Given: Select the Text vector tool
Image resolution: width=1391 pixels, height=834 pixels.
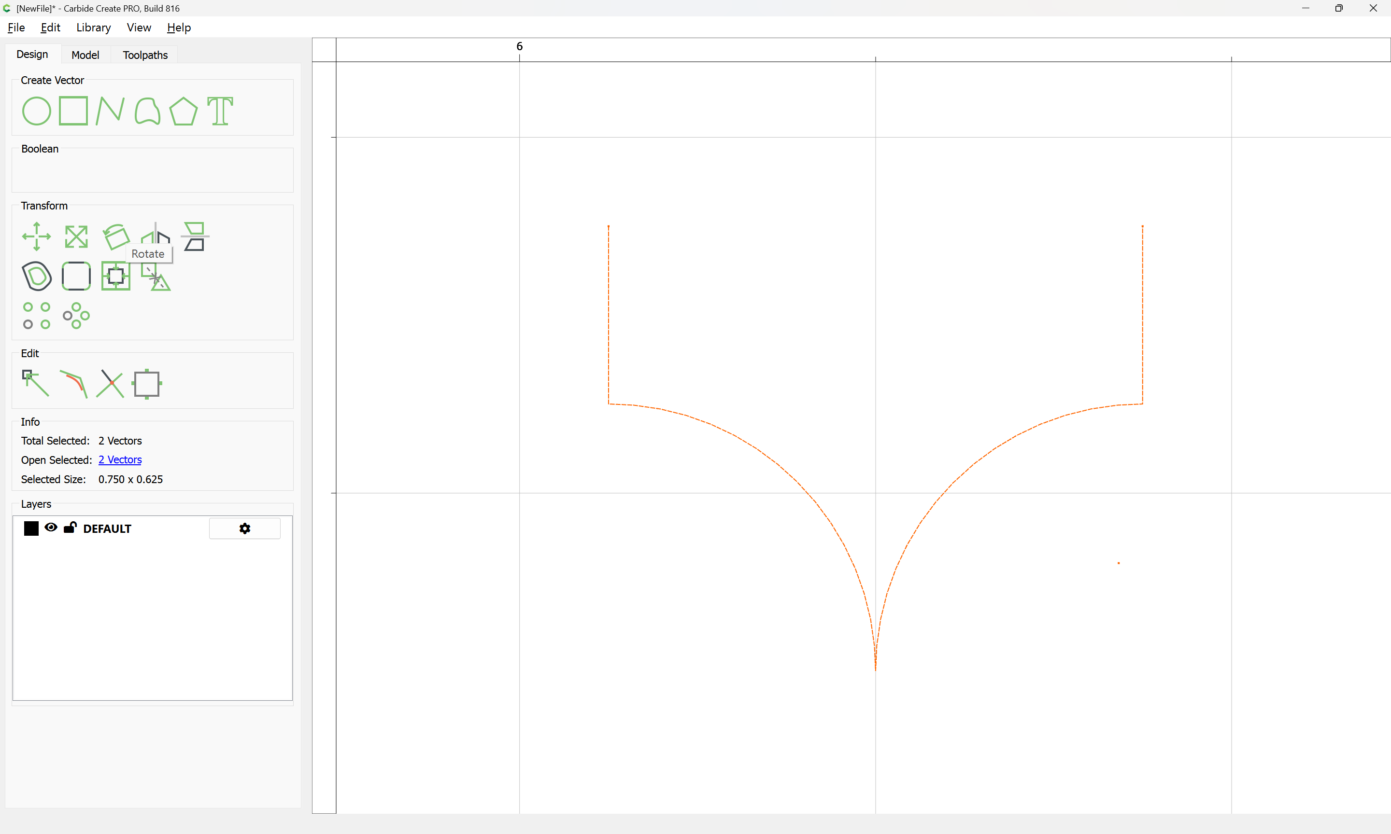Looking at the screenshot, I should [x=220, y=111].
